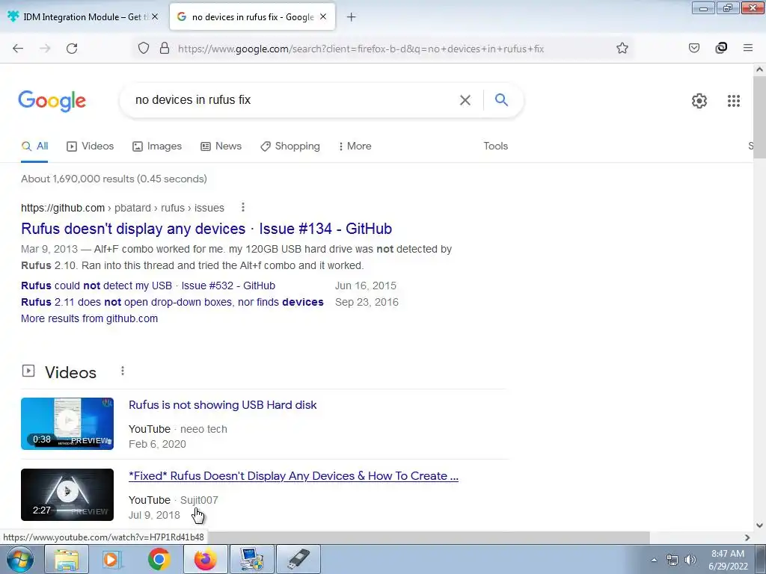Open Rufus 2.11 drop-down boxes issue link
The height and width of the screenshot is (574, 766).
[x=172, y=302]
